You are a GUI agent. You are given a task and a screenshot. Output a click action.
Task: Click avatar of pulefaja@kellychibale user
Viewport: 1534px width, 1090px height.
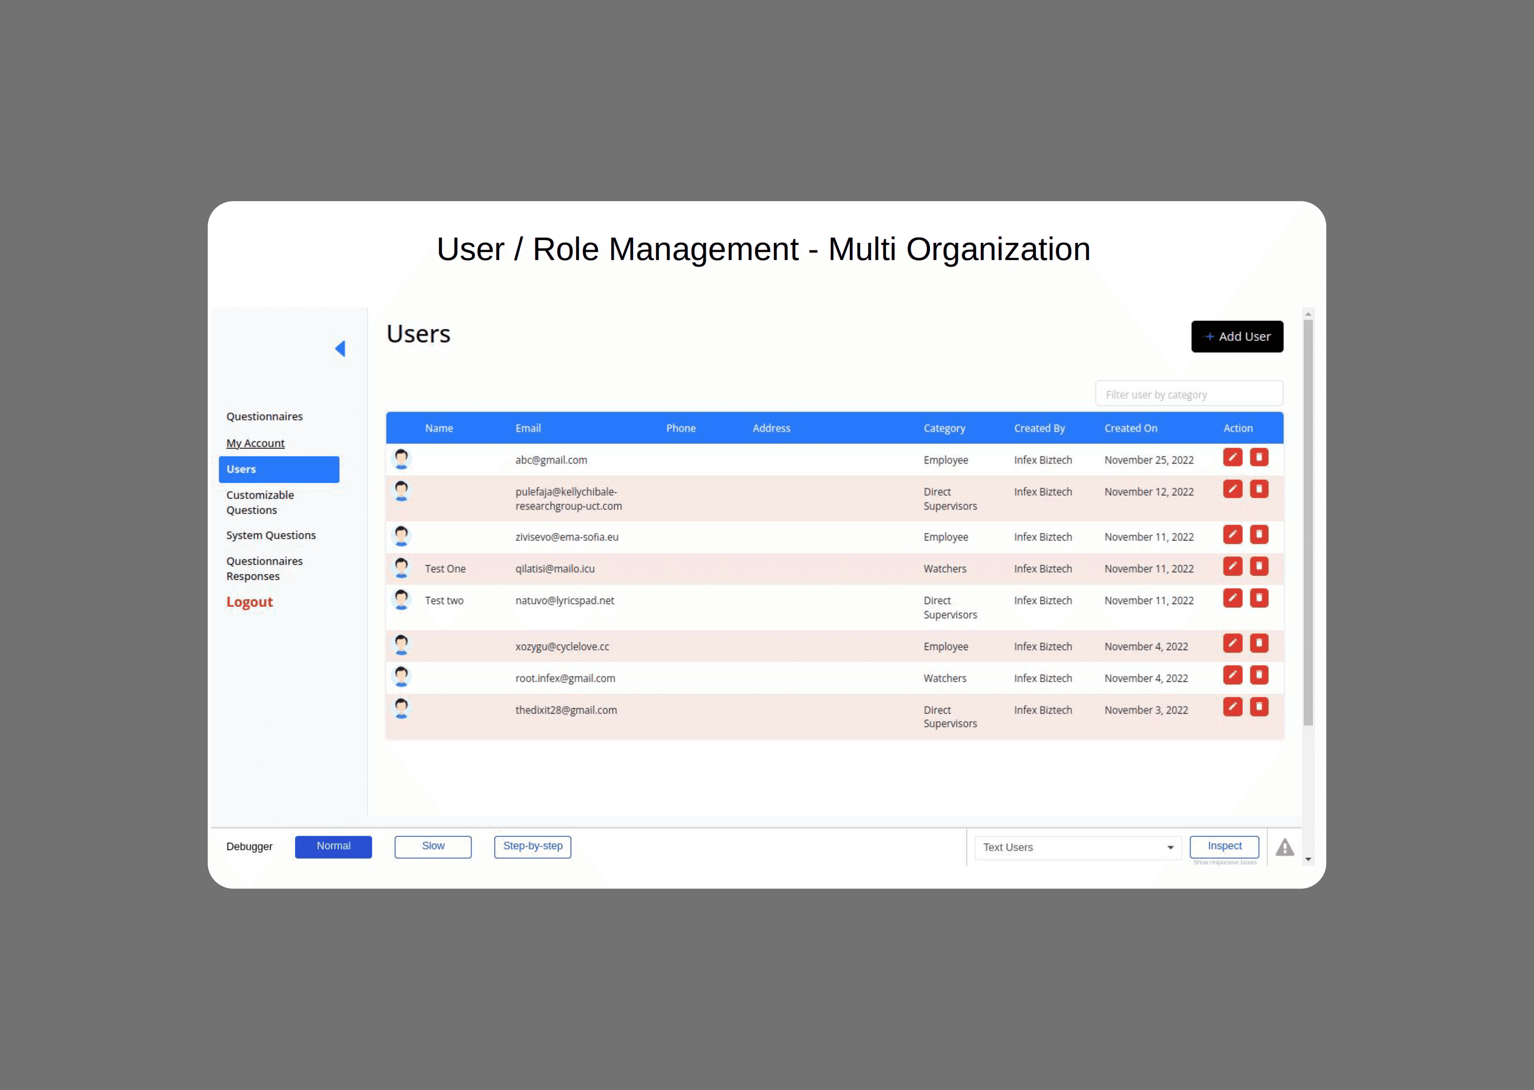coord(402,491)
